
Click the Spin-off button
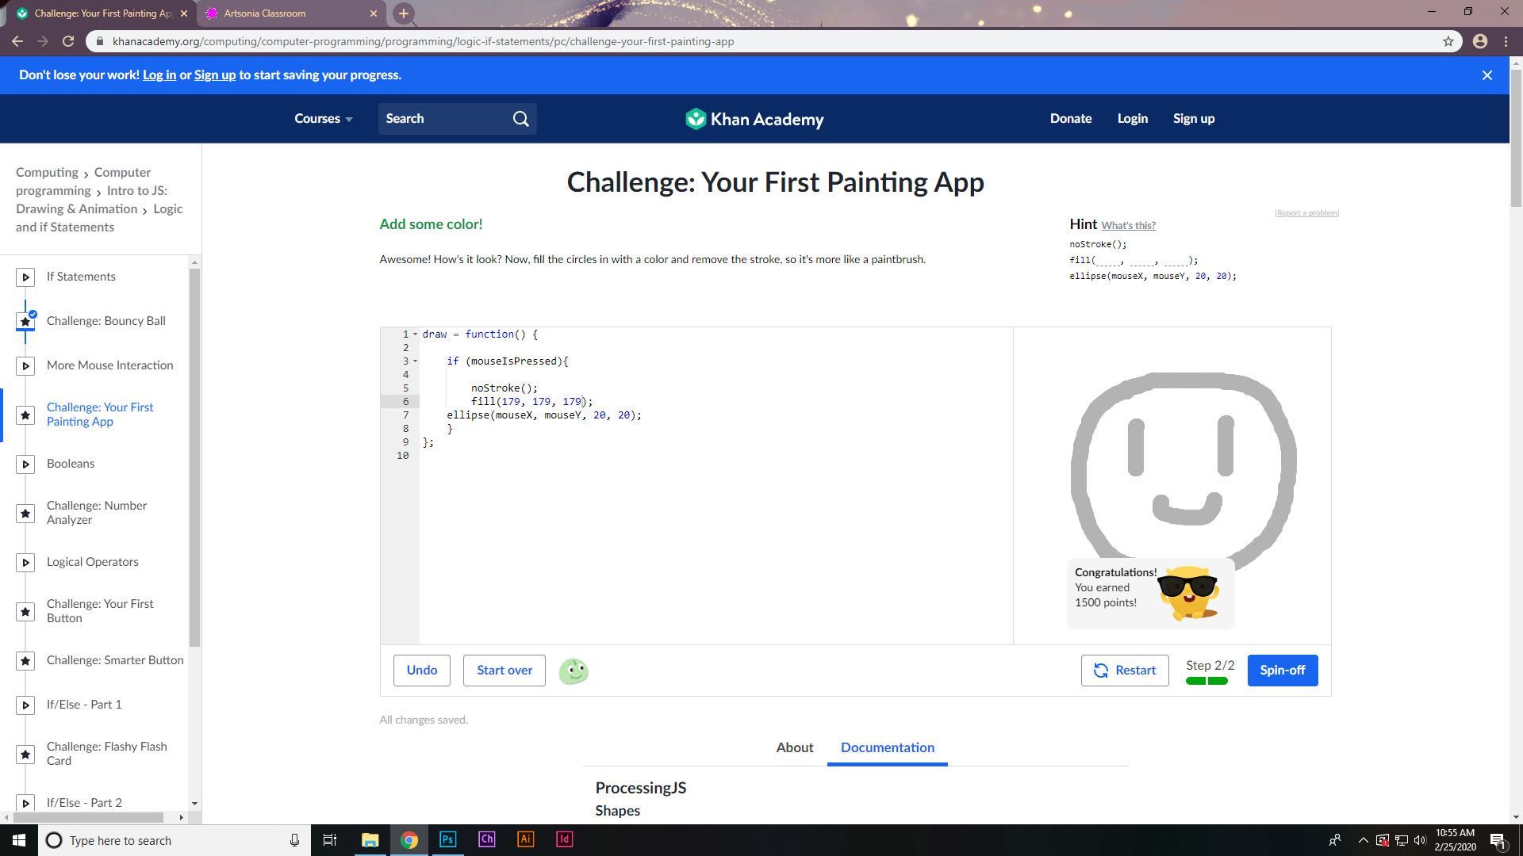[1282, 671]
